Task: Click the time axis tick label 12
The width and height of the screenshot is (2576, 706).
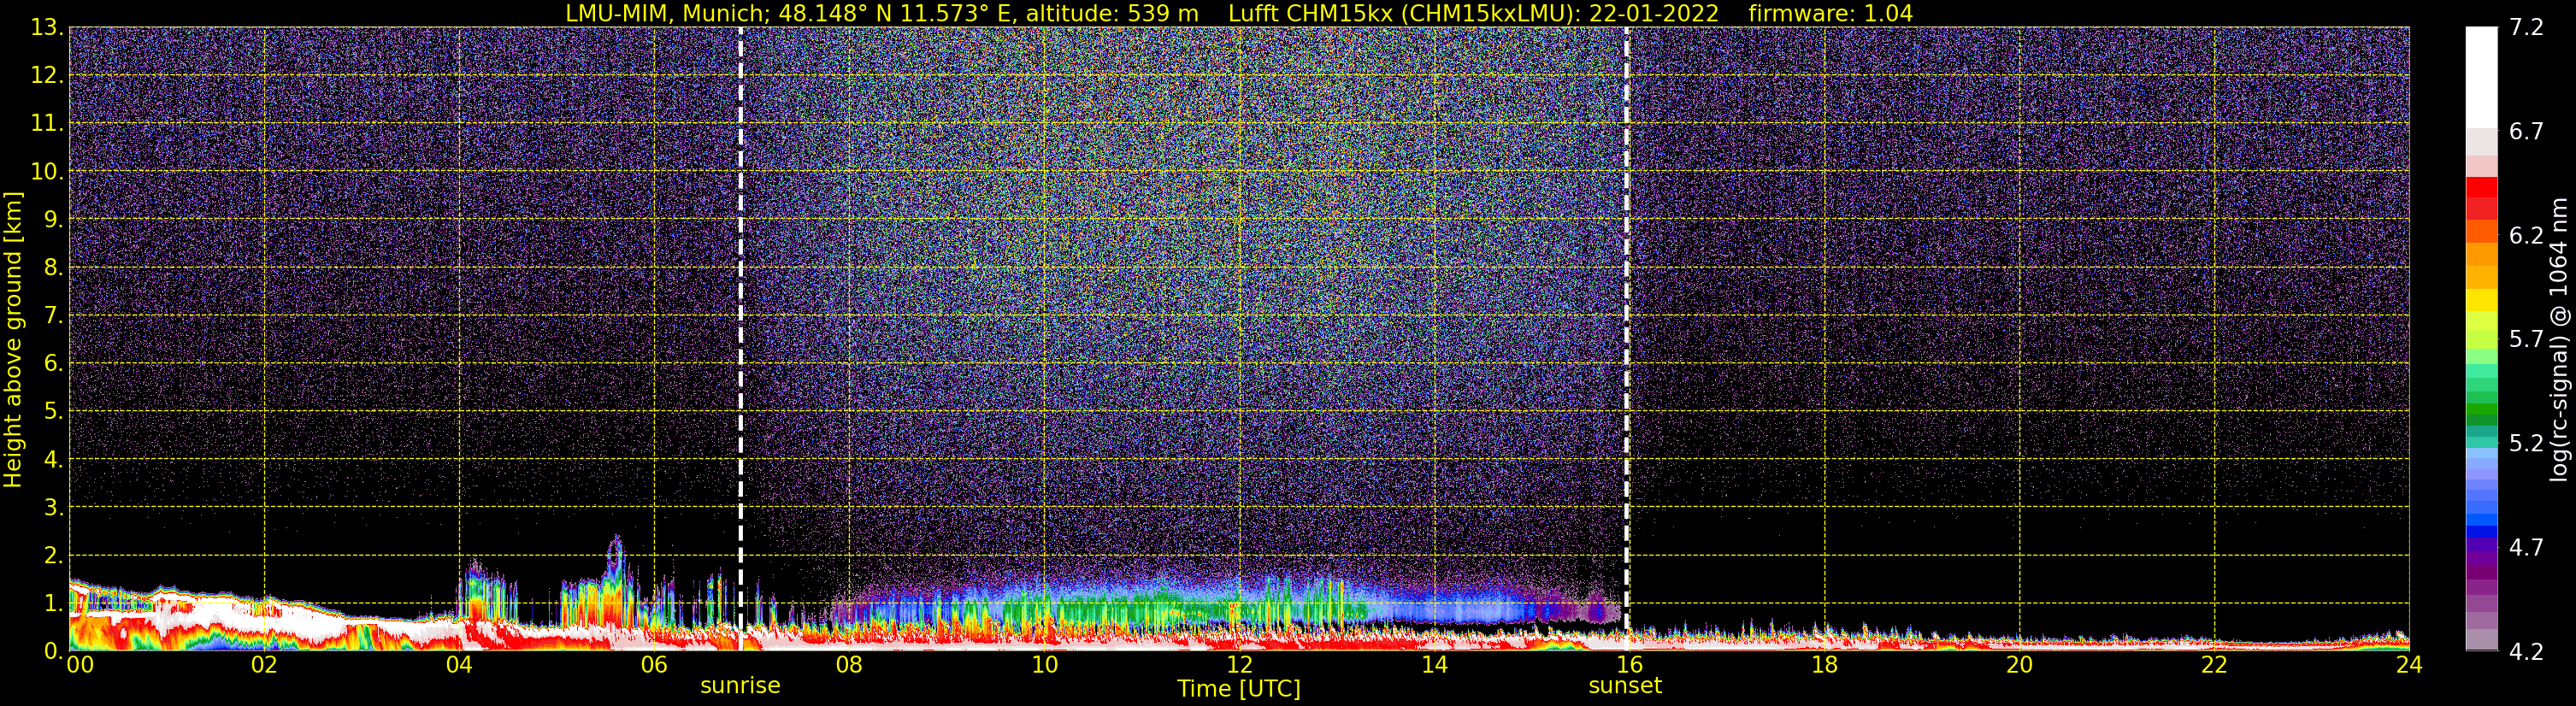Action: (x=1239, y=665)
